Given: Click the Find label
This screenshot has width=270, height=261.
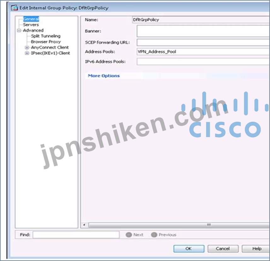Looking at the screenshot, I should (x=25, y=235).
